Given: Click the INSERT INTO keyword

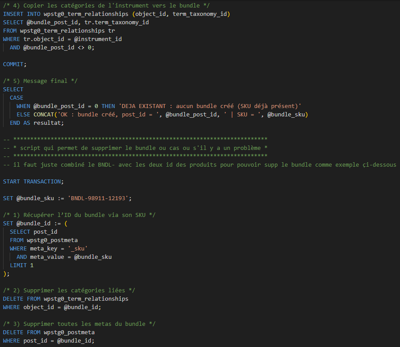Looking at the screenshot, I should click(22, 14).
